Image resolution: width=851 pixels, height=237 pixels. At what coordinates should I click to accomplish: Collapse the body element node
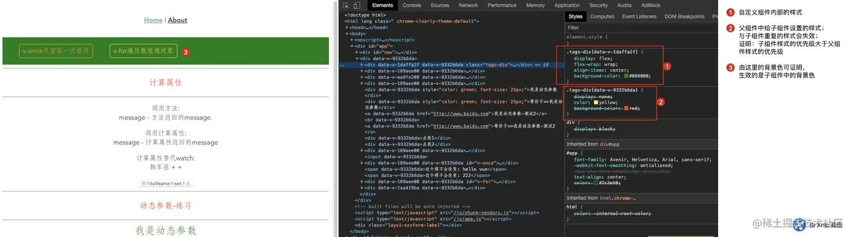[347, 34]
